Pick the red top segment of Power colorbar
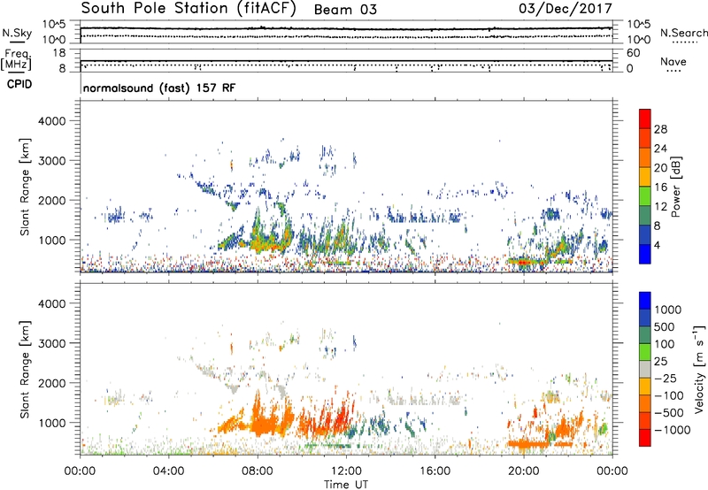This screenshot has width=708, height=490. [x=645, y=119]
